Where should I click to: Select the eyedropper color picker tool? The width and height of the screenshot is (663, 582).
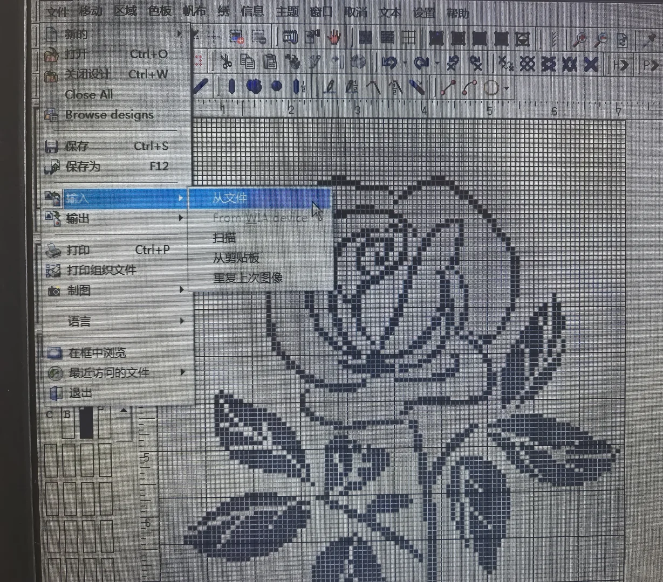click(648, 40)
